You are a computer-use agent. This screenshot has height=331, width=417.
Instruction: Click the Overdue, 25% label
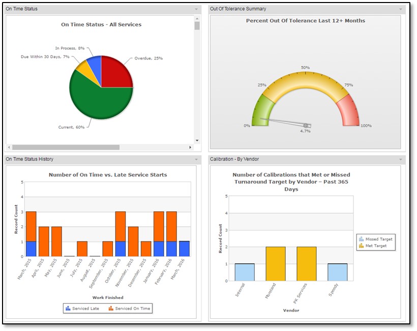click(148, 58)
